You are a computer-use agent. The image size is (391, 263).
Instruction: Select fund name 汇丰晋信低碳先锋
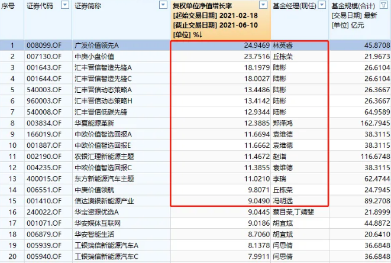pos(101,112)
